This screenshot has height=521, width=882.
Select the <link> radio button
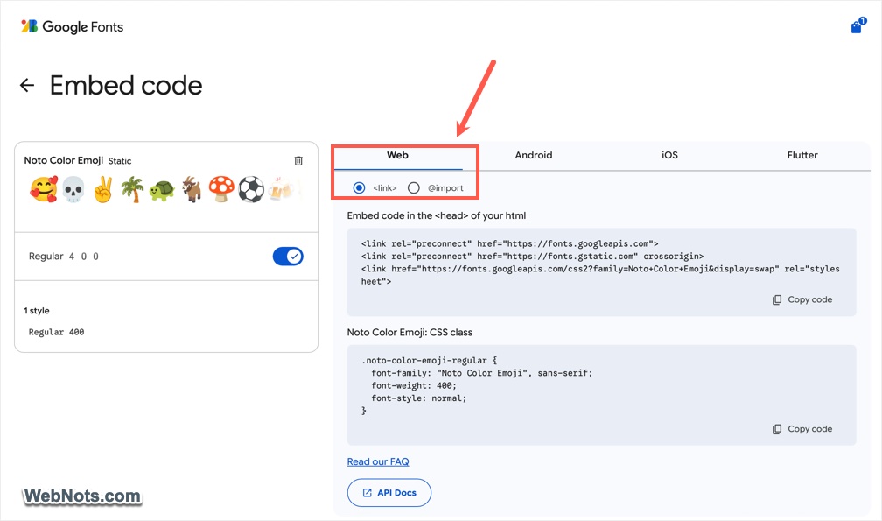click(359, 188)
